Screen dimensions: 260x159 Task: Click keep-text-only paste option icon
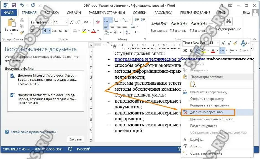pyautogui.click(x=193, y=84)
